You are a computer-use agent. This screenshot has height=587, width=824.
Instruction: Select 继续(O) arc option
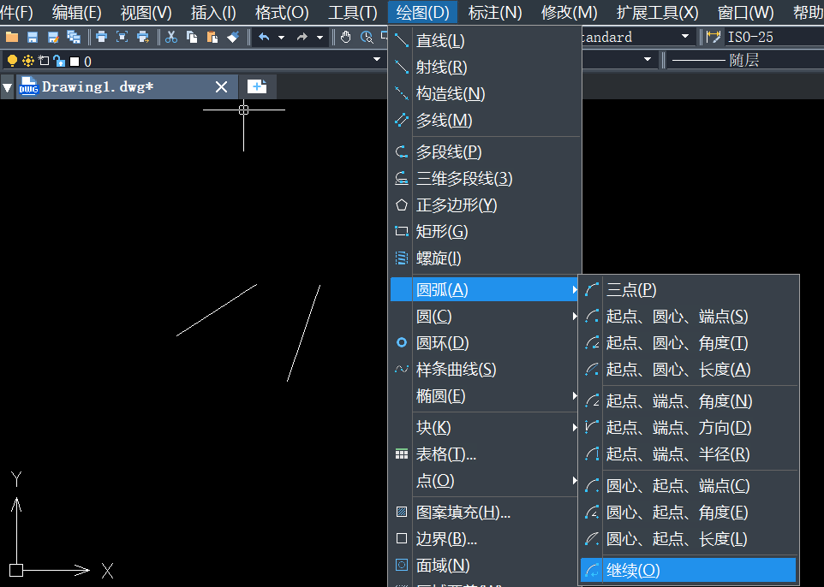click(689, 570)
